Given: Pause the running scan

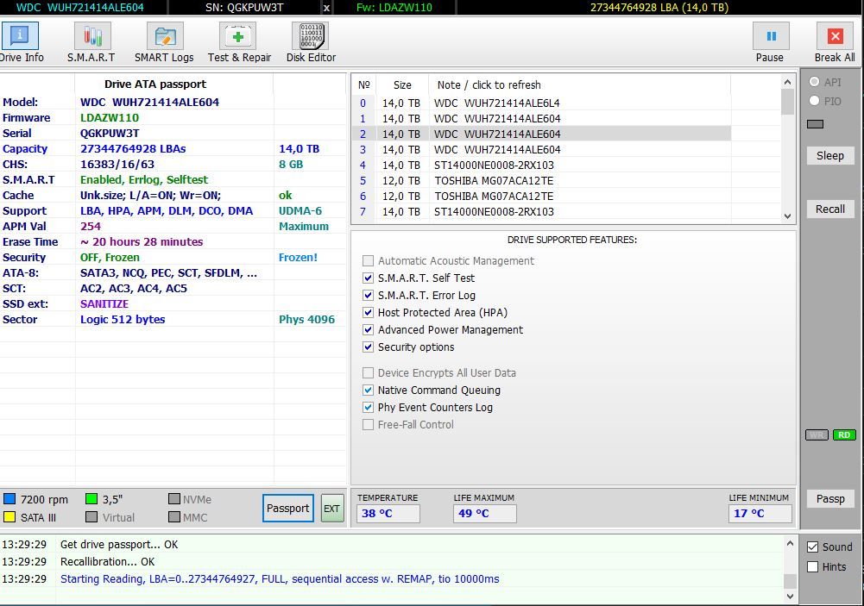Looking at the screenshot, I should click(x=771, y=36).
